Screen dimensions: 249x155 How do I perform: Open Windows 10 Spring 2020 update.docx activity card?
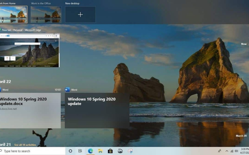pos(30,110)
